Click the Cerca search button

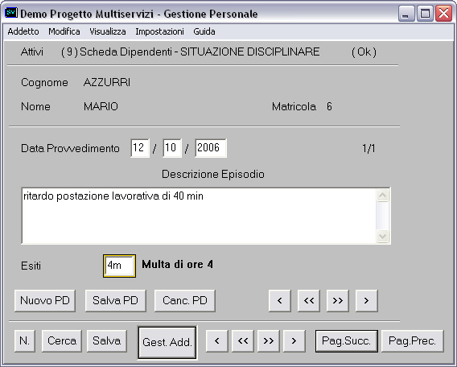[x=62, y=340]
